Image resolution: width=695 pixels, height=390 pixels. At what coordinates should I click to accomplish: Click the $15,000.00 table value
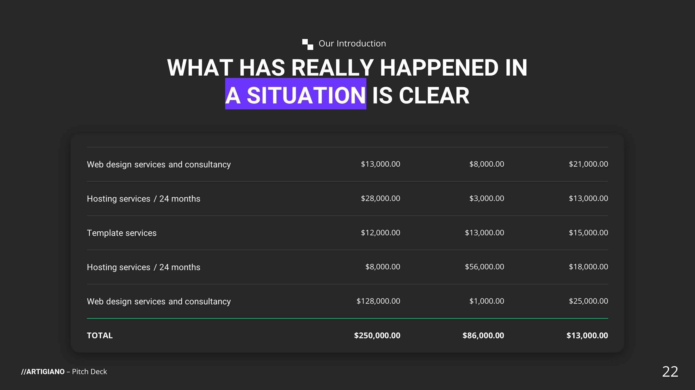(x=588, y=232)
